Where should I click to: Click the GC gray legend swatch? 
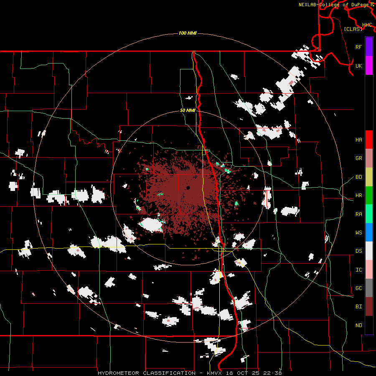point(369,288)
